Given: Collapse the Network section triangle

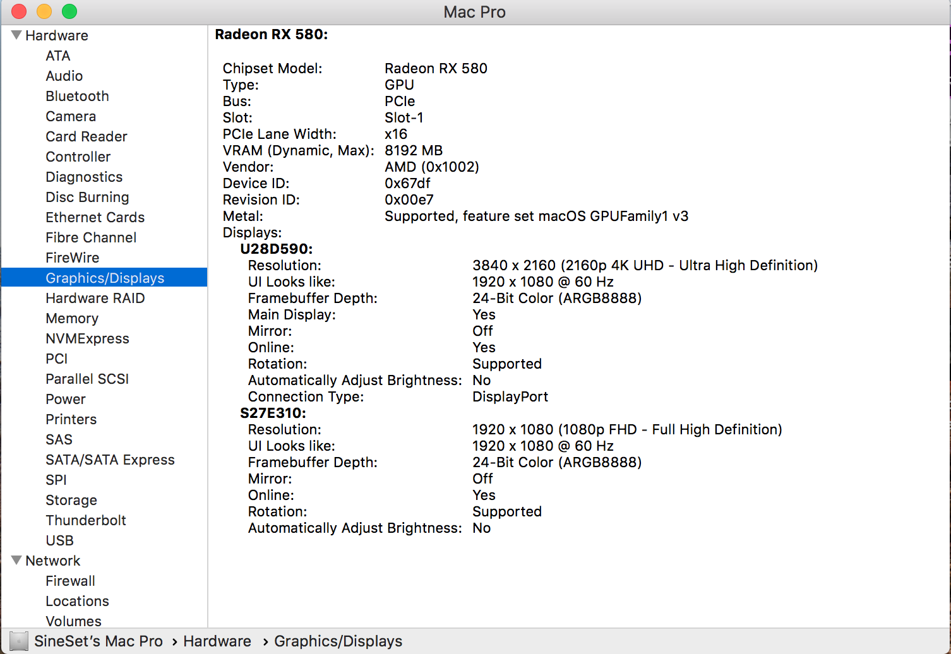Looking at the screenshot, I should [x=17, y=561].
